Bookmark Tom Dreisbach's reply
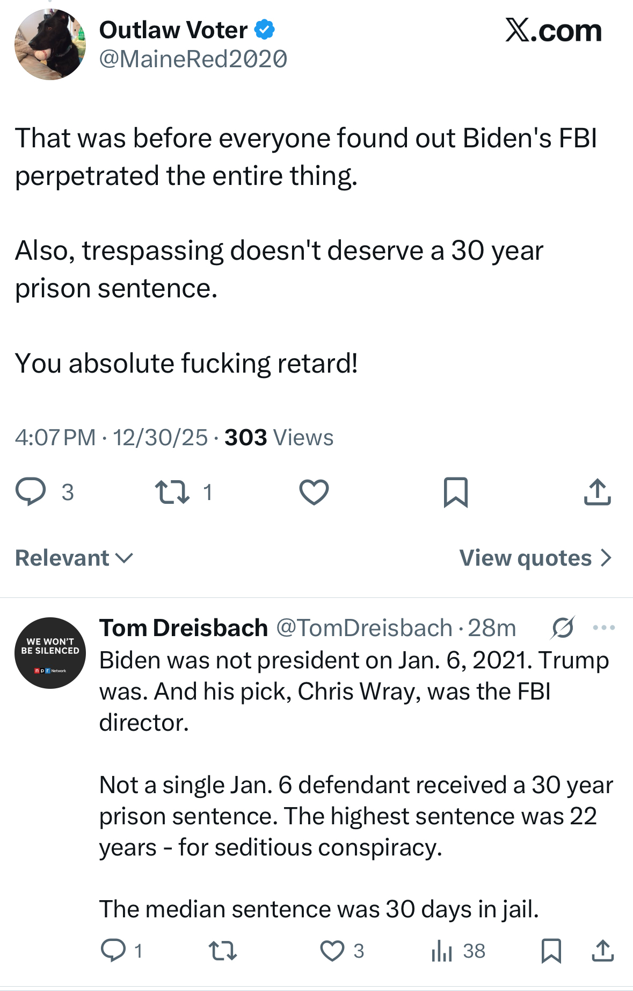 point(551,950)
